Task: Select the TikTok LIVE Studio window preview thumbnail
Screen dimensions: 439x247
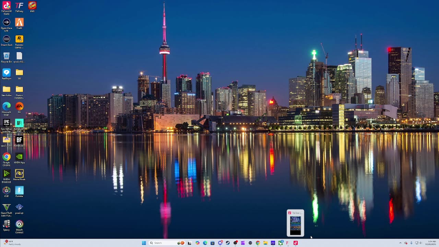Action: click(x=295, y=223)
